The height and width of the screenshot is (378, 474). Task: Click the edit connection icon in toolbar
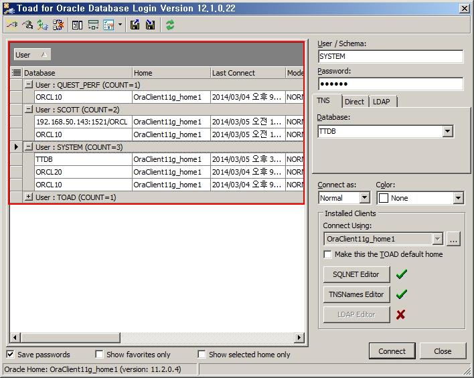(x=27, y=25)
